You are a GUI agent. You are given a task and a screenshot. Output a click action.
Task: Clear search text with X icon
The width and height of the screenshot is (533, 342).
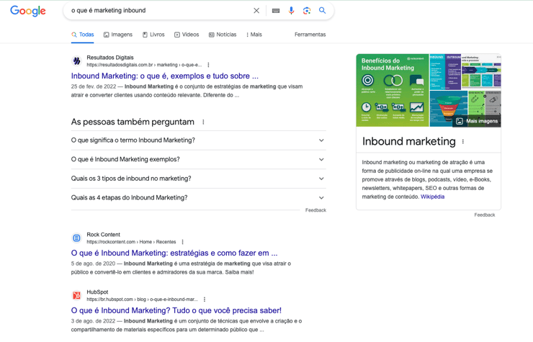256,11
